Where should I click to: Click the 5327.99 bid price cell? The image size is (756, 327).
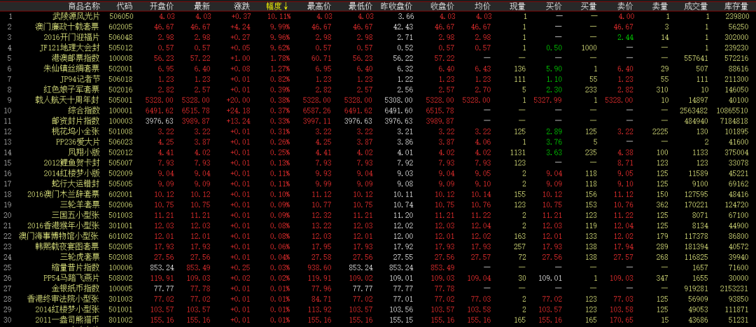click(x=547, y=100)
